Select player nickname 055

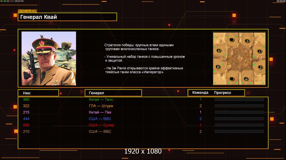pyautogui.click(x=26, y=125)
